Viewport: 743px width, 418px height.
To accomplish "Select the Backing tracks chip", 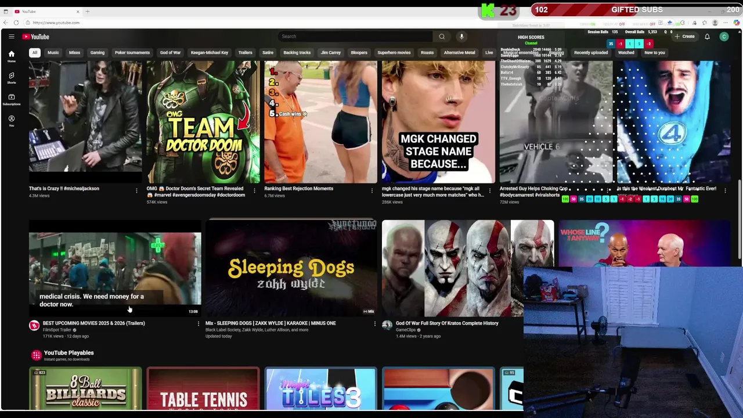I will pyautogui.click(x=297, y=53).
